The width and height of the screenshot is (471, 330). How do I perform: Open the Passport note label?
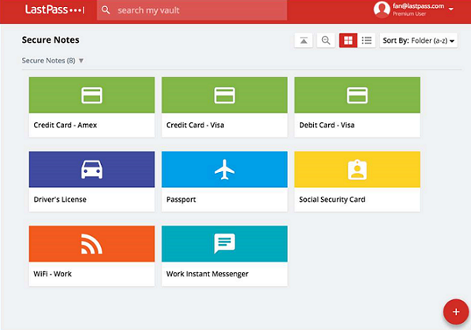tap(181, 200)
